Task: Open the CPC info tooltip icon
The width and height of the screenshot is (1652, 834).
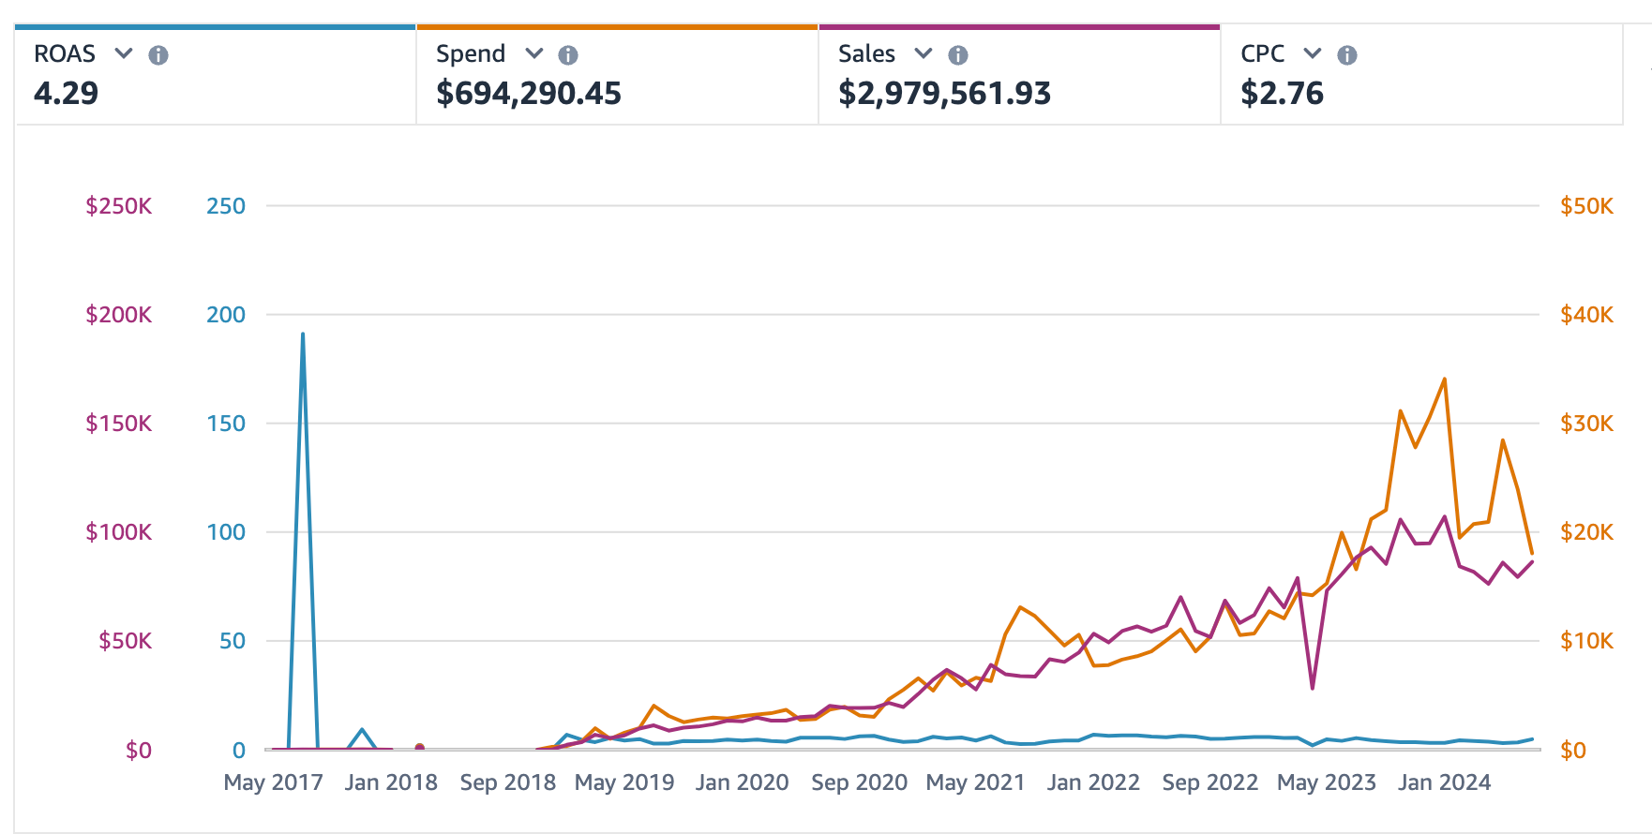Action: pyautogui.click(x=1347, y=55)
